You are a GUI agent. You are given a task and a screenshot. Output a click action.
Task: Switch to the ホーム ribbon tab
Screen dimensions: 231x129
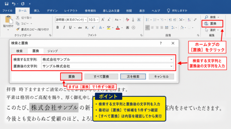(22, 11)
